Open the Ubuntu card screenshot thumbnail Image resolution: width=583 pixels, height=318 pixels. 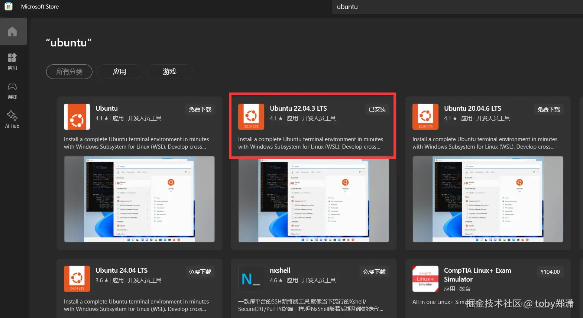pyautogui.click(x=139, y=199)
